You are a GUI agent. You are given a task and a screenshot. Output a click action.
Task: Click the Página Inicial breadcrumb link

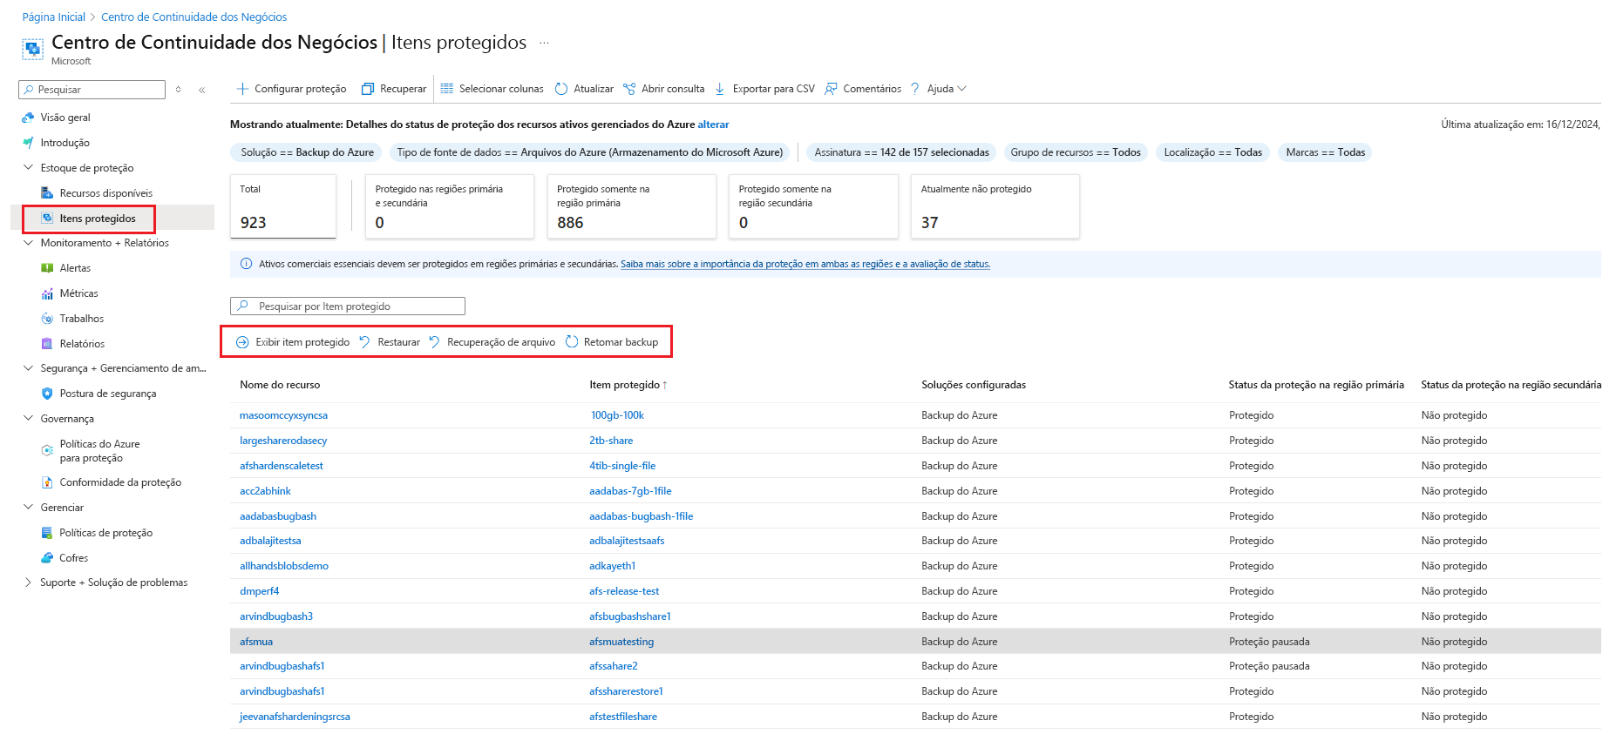pyautogui.click(x=54, y=17)
